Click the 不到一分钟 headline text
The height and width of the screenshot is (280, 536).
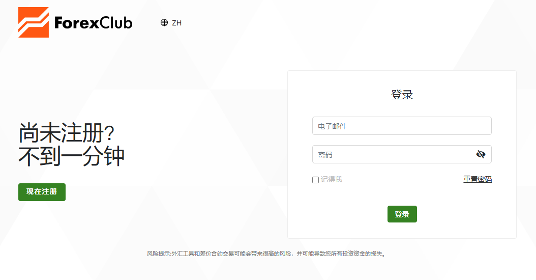click(x=71, y=156)
